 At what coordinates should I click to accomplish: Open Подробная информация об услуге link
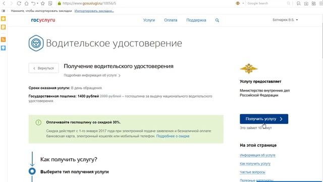pos(92,75)
